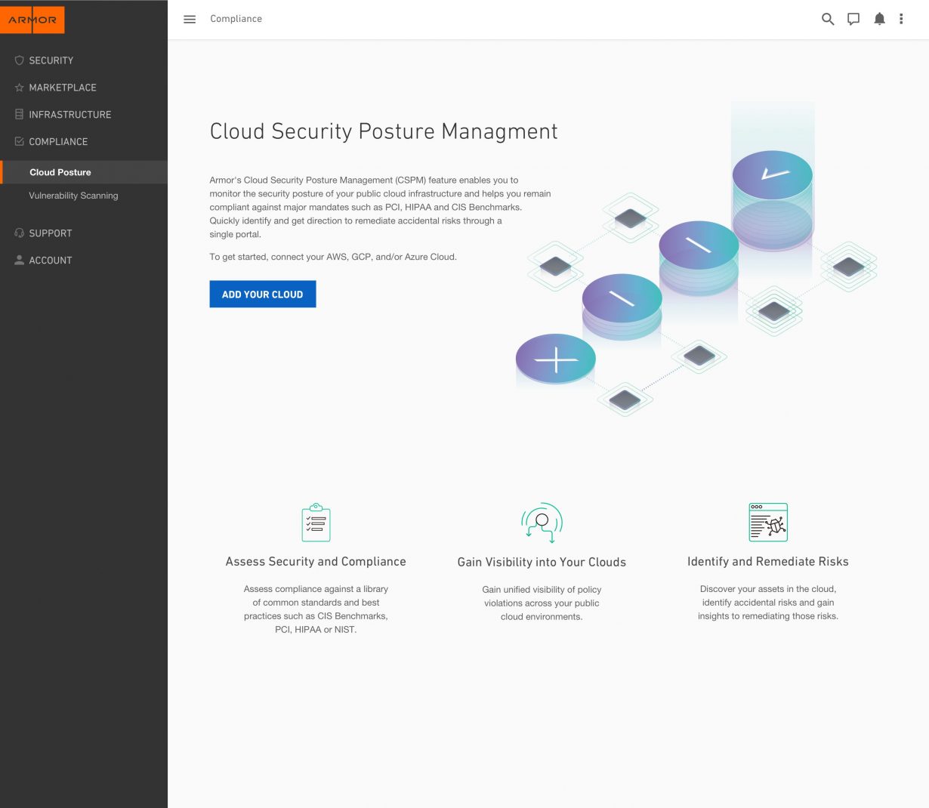Open search with the magnifier icon
The height and width of the screenshot is (808, 929).
[828, 19]
